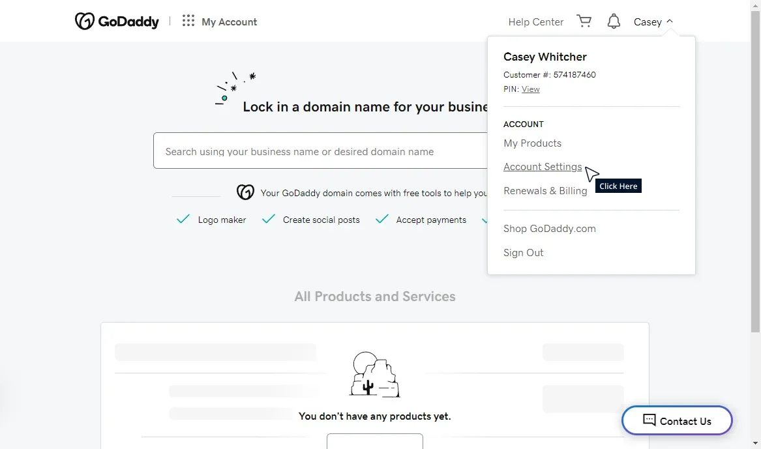This screenshot has height=449, width=761.
Task: Click the down arrow on right scrollbar
Action: (756, 444)
